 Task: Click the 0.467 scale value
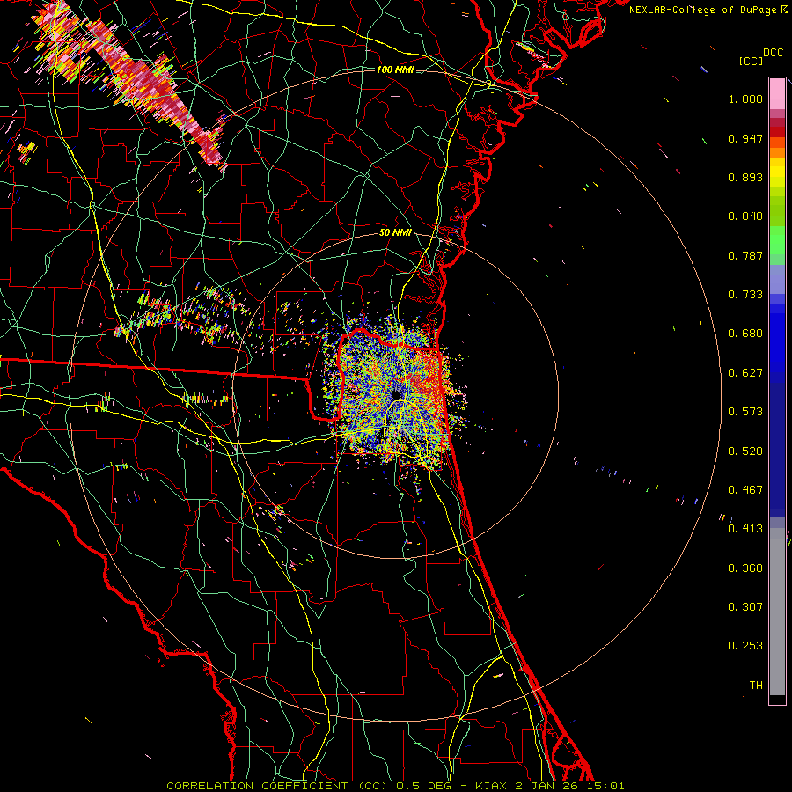pos(745,490)
